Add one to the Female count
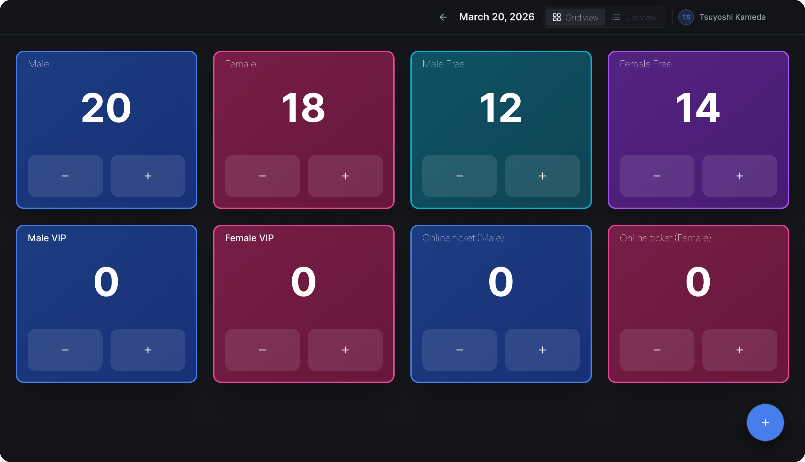 [x=345, y=176]
